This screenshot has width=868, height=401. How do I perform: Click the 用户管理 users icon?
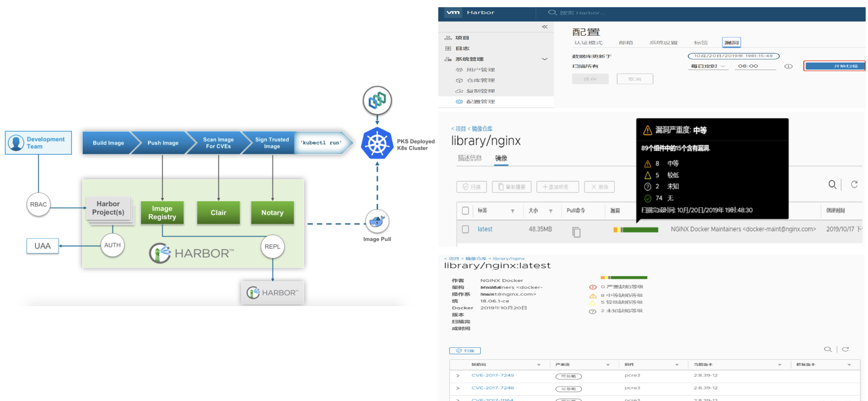(459, 70)
